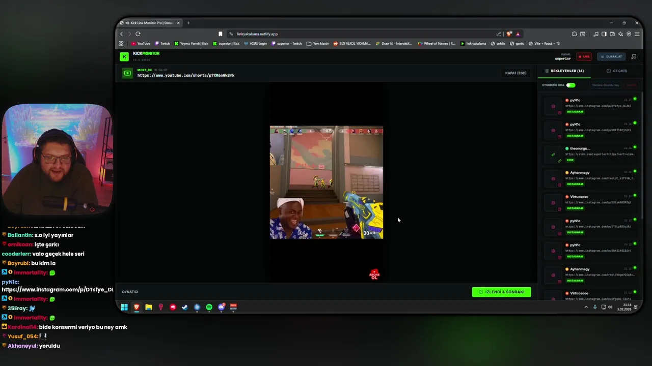Viewport: 652px width, 366px height.
Task: Click the Kapat [ESC] button
Action: [515, 73]
